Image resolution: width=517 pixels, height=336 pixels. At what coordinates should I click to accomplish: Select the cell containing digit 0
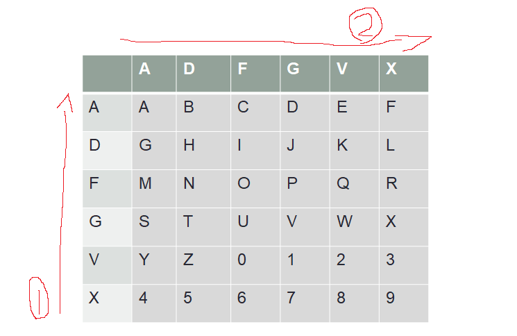click(255, 265)
